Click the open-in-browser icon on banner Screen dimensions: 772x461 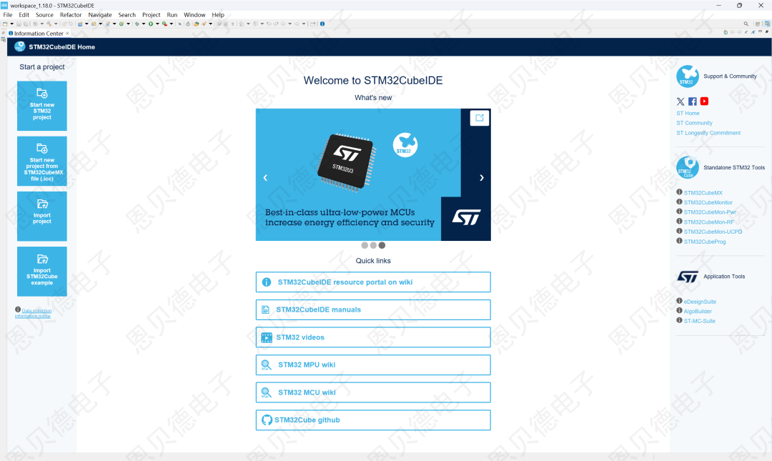tap(480, 118)
